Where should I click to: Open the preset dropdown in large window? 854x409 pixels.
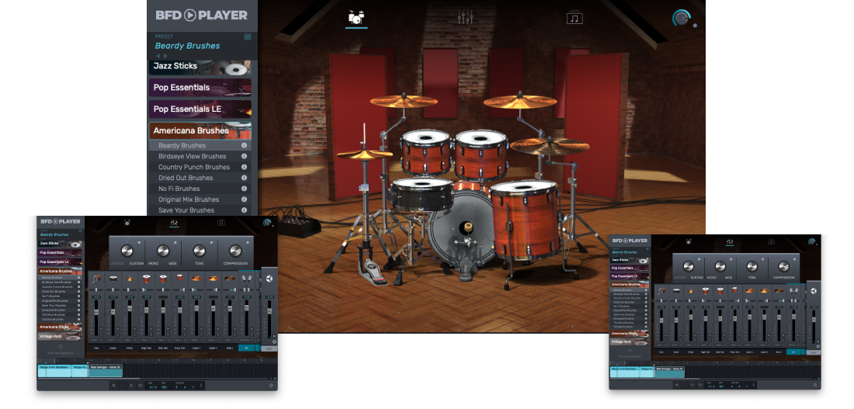pos(247,37)
